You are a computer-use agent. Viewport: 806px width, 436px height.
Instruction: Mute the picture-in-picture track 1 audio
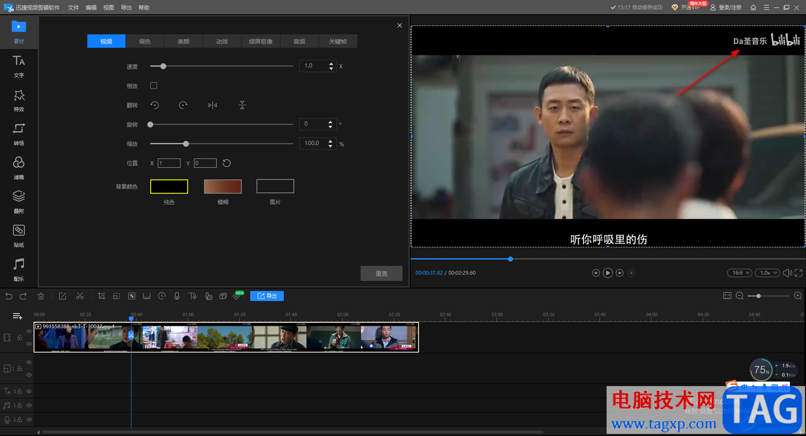[x=29, y=375]
